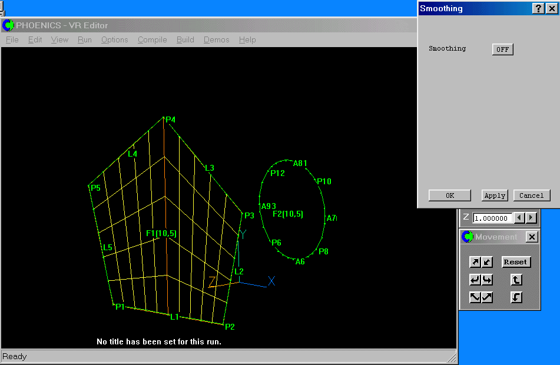Click the pan-down-left arrow in Movement panel

pyautogui.click(x=475, y=297)
